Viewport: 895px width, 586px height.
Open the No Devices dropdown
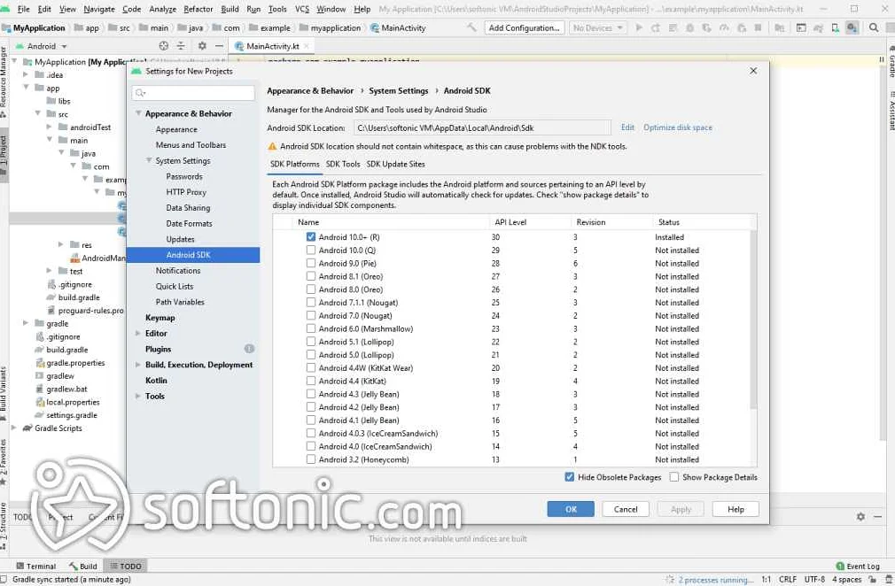pos(597,27)
